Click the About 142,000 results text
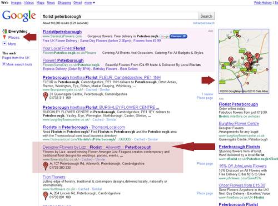 click(x=66, y=23)
